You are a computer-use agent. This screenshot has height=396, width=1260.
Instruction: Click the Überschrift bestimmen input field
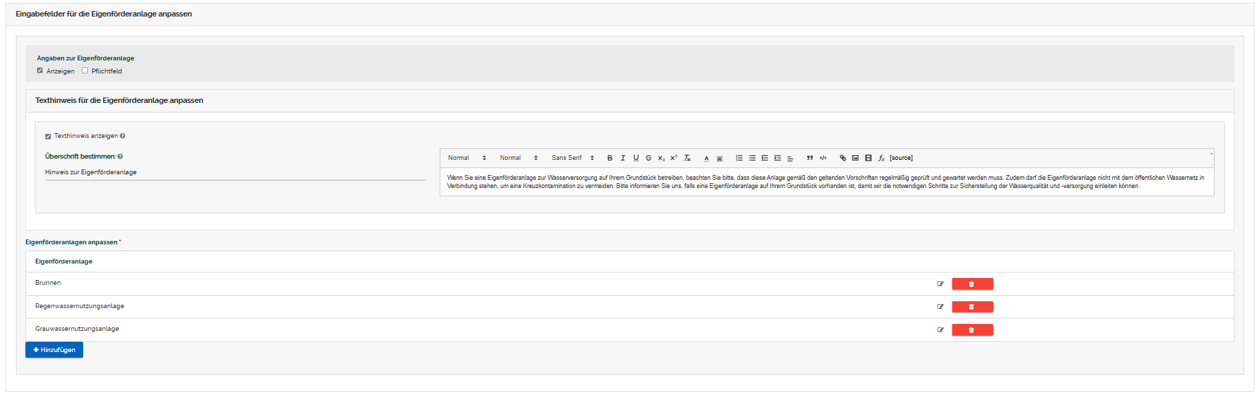235,172
